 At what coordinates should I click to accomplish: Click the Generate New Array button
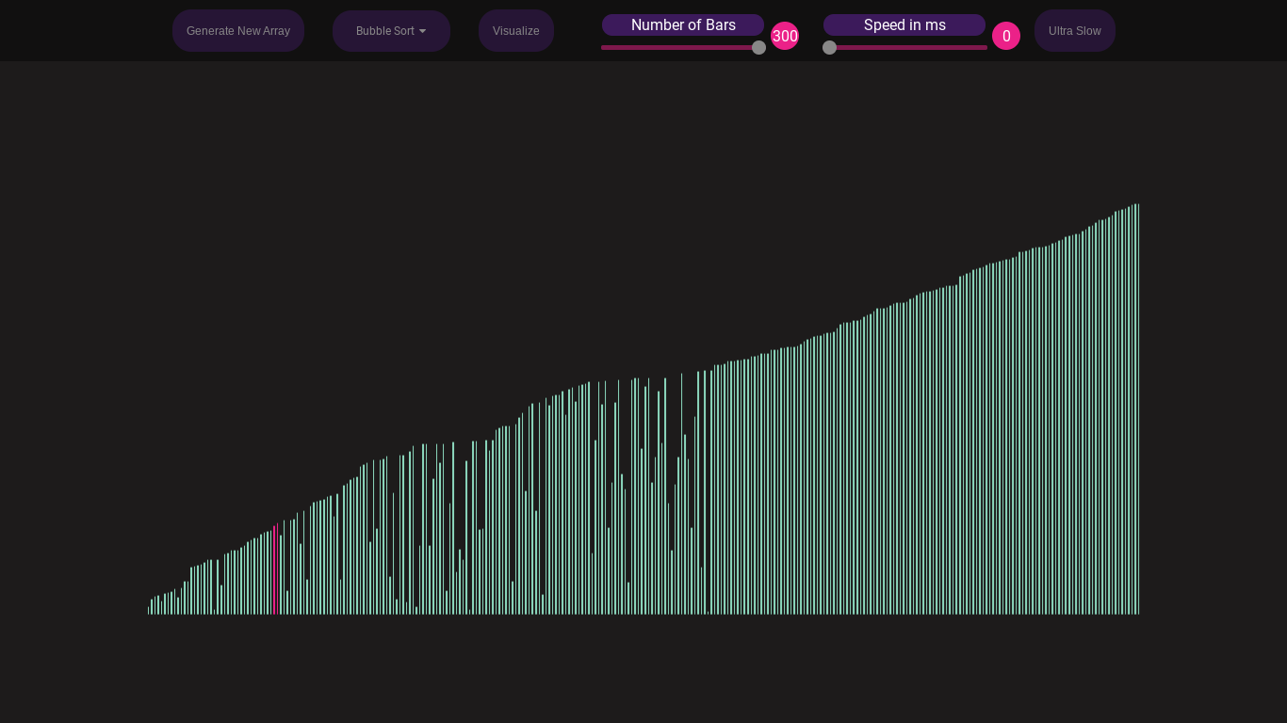pyautogui.click(x=238, y=31)
